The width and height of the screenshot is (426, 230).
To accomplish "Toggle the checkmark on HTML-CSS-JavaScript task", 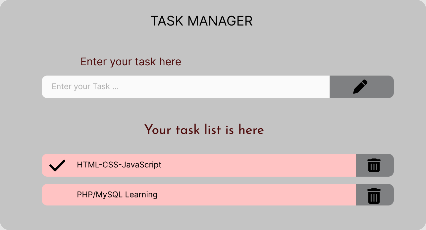I will [x=57, y=165].
